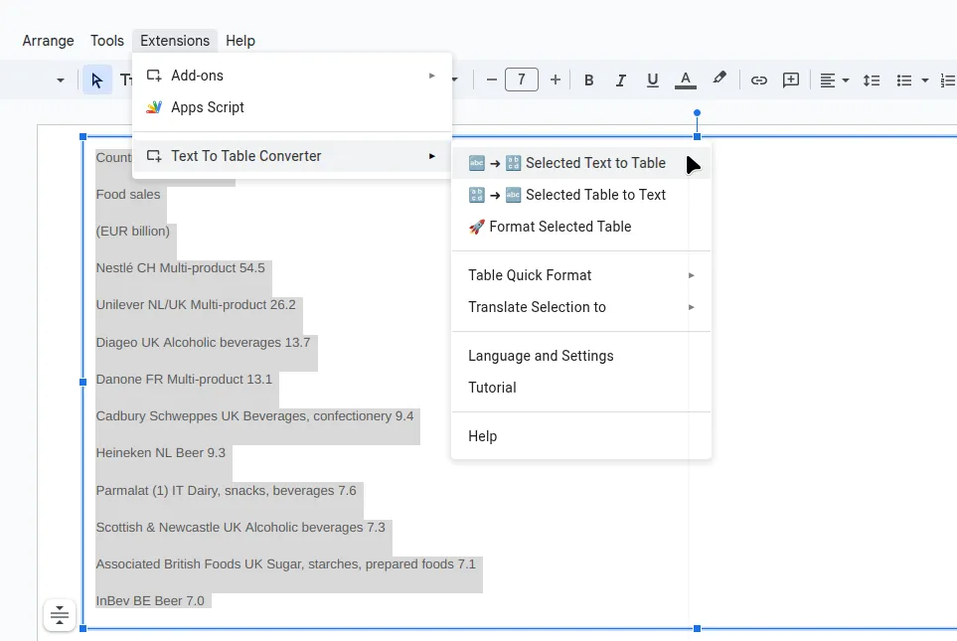This screenshot has width=957, height=641.
Task: Toggle bold formatting
Action: coord(588,80)
